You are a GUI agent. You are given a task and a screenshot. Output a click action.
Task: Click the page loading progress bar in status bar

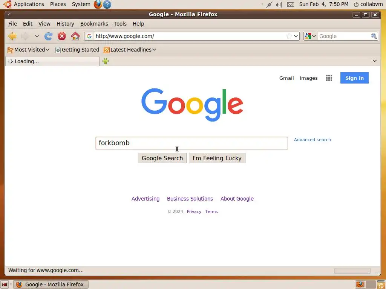tap(352, 271)
